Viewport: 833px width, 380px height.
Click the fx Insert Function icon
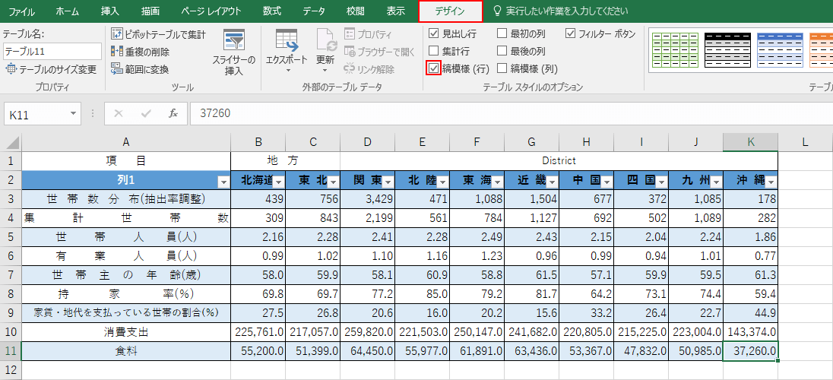click(x=173, y=113)
